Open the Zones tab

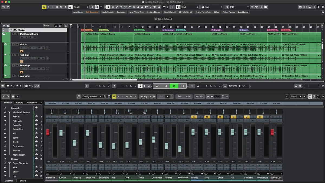tap(23, 181)
